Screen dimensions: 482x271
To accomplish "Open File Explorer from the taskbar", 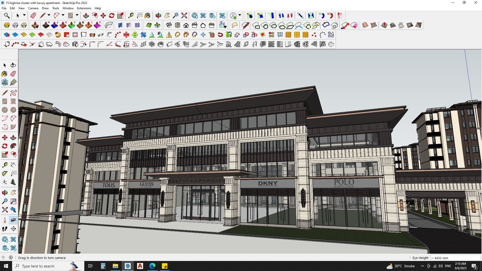I will pos(115,266).
